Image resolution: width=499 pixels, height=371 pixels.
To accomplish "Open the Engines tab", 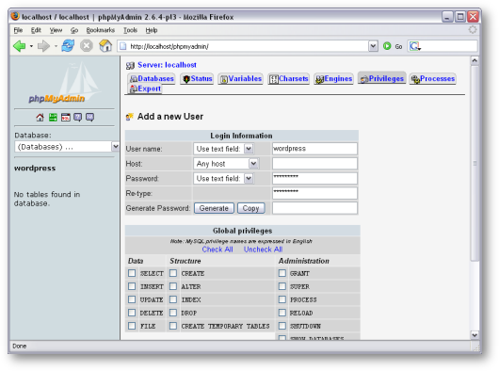I will point(333,78).
